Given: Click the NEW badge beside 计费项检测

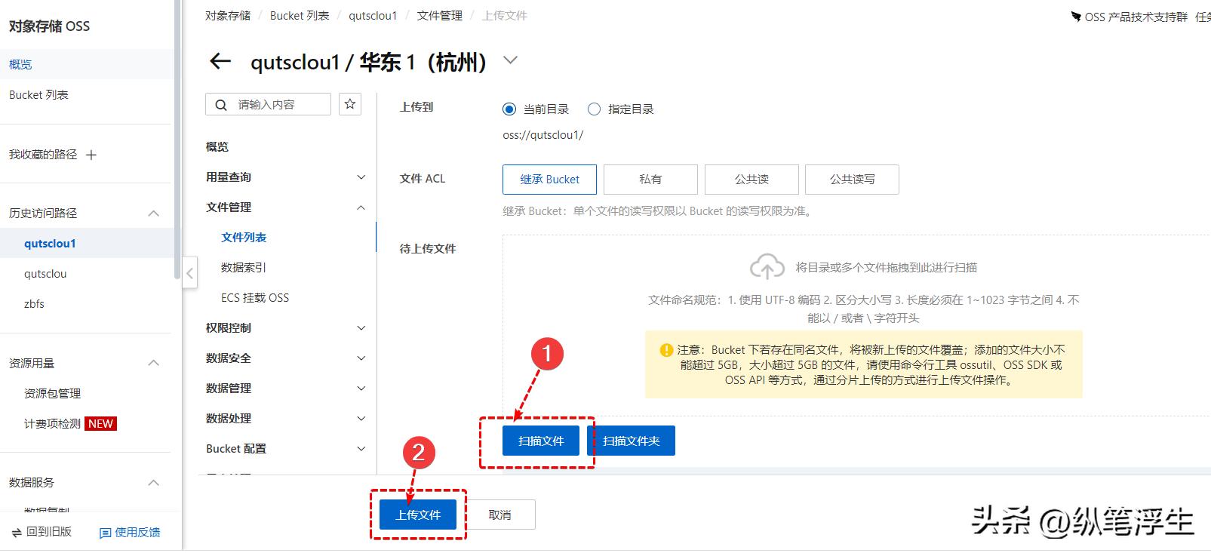Looking at the screenshot, I should pyautogui.click(x=100, y=424).
